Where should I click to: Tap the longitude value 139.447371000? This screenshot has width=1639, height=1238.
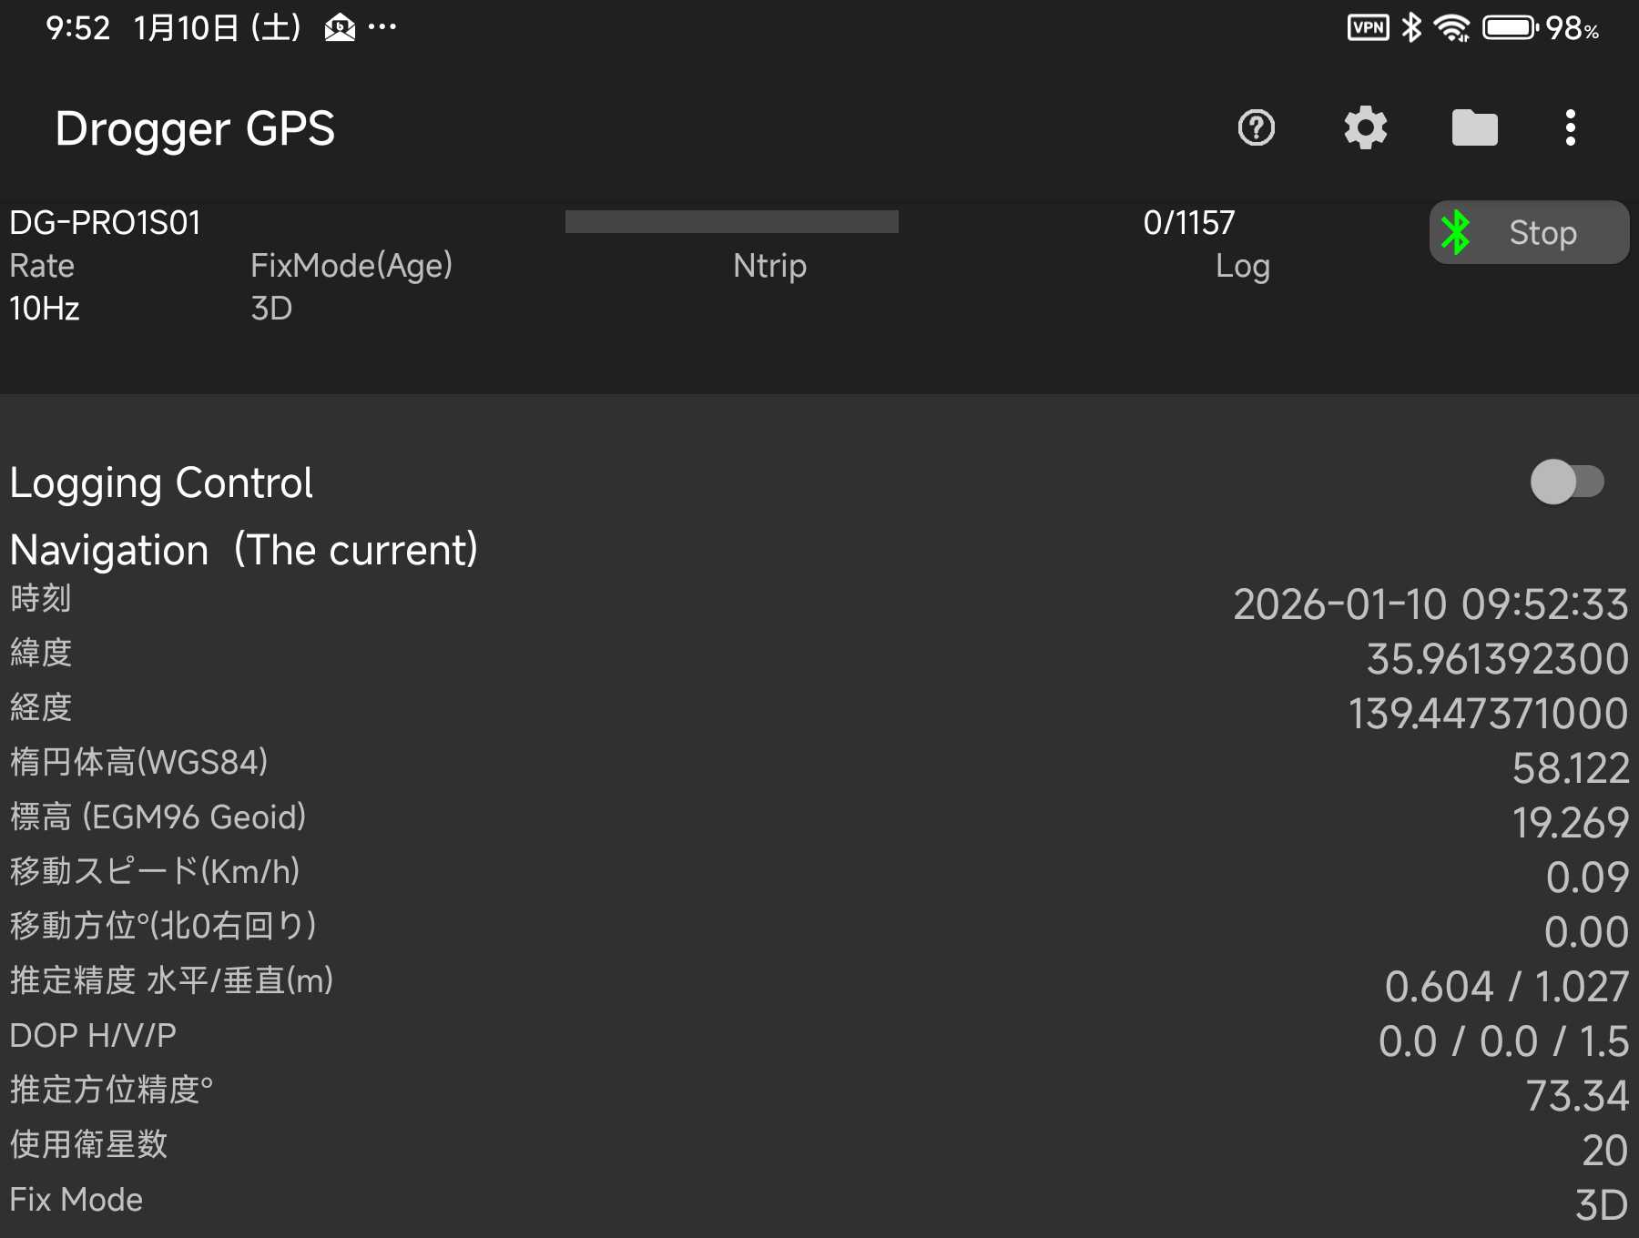[x=1487, y=714]
